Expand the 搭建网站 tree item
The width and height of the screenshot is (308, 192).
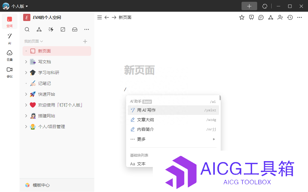click(26, 116)
